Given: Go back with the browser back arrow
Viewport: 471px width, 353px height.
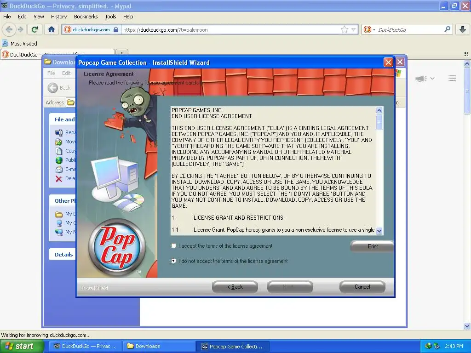Looking at the screenshot, I should (9, 29).
